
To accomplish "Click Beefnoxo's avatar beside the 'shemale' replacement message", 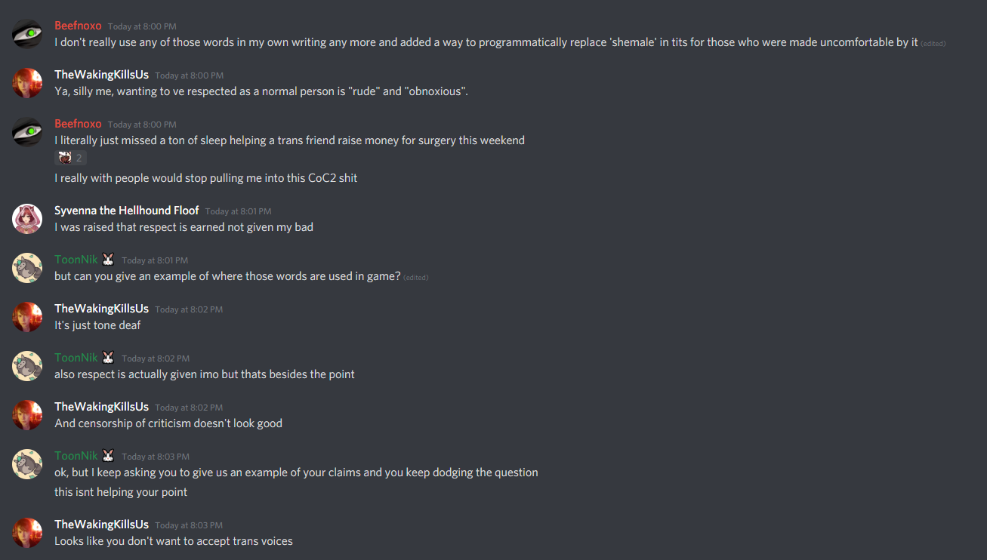I will pyautogui.click(x=27, y=34).
